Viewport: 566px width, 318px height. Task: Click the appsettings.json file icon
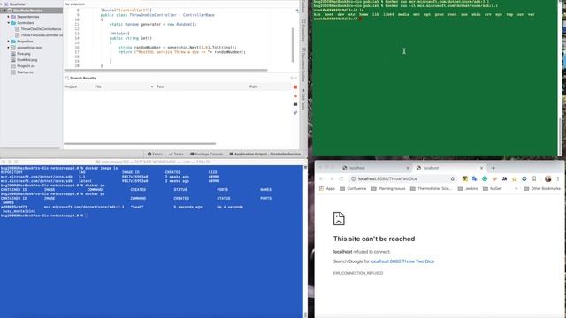point(13,47)
